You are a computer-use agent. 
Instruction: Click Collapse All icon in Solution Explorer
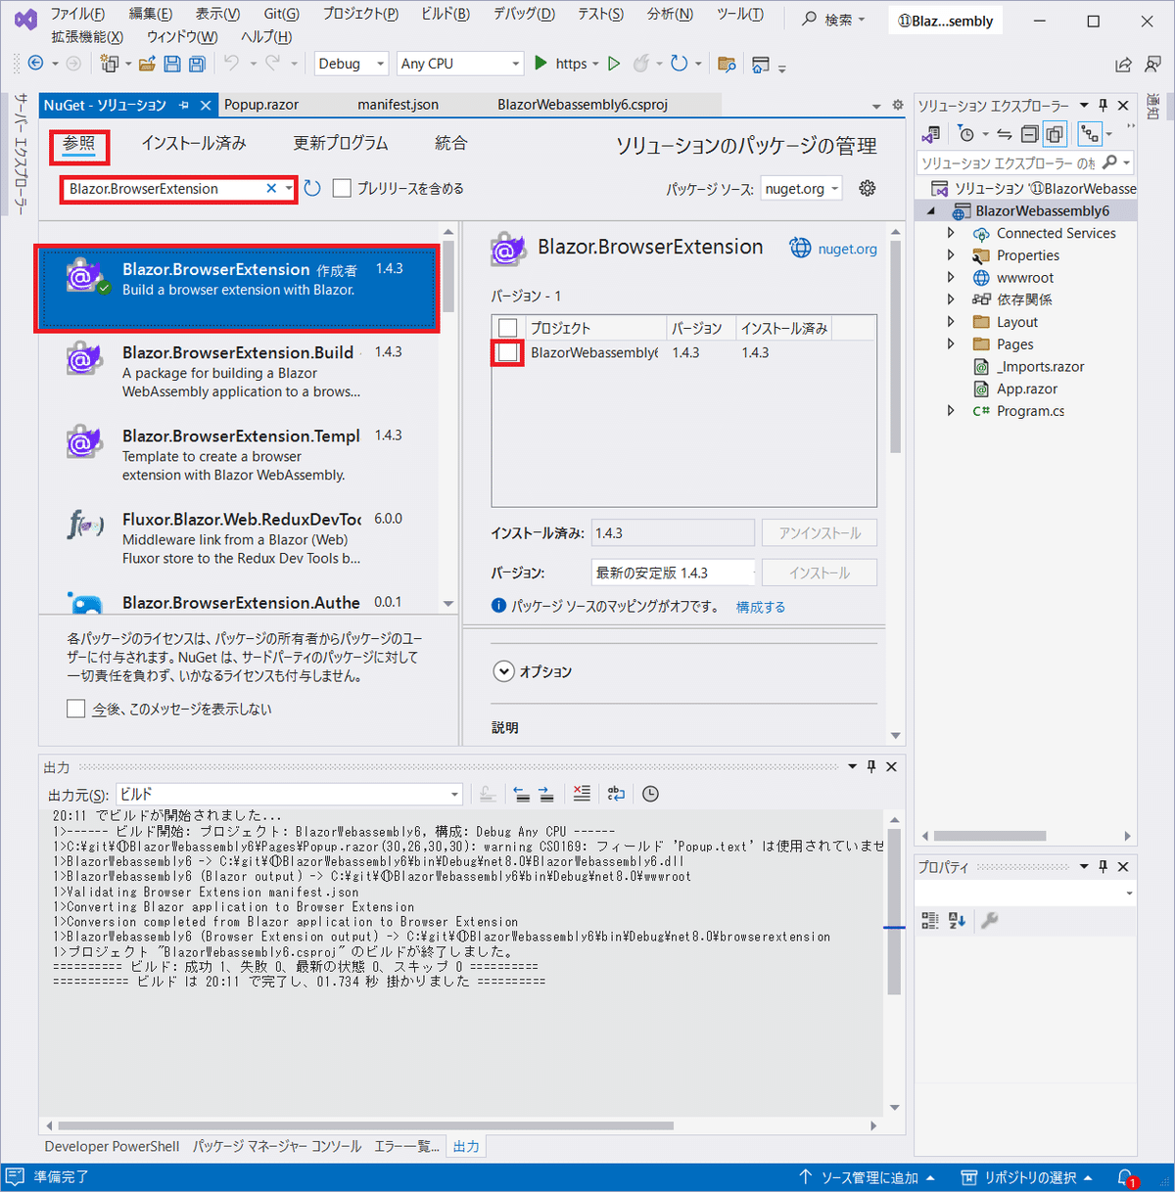tap(1029, 134)
